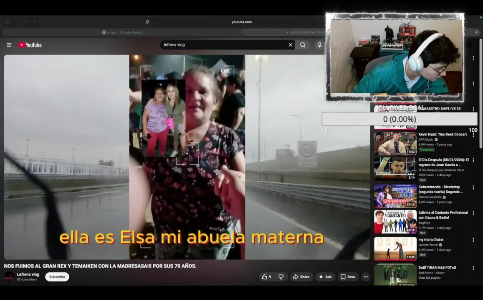Open the Maestro Shifu VS 33 video thumbnail
This screenshot has width=483, height=300.
point(395,117)
